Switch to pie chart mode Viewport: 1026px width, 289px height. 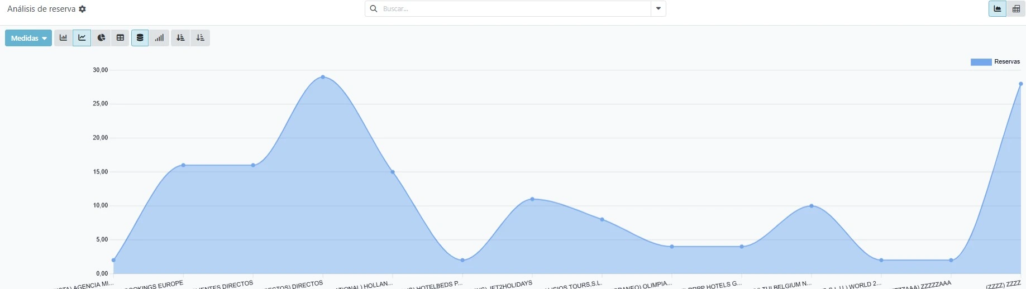[x=101, y=38]
